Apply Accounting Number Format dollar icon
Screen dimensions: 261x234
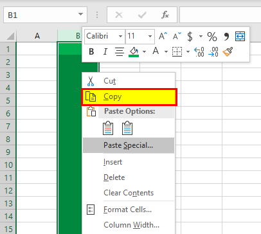[x=190, y=36]
